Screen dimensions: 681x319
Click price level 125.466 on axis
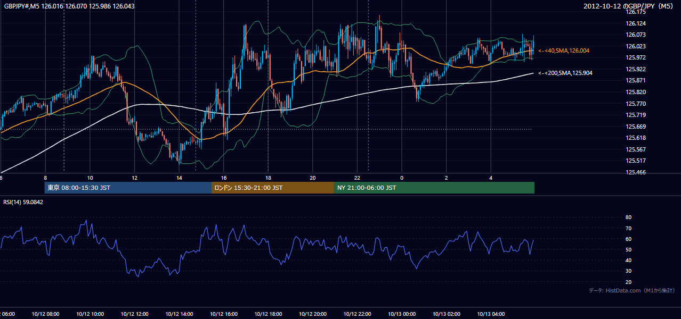tap(636, 172)
